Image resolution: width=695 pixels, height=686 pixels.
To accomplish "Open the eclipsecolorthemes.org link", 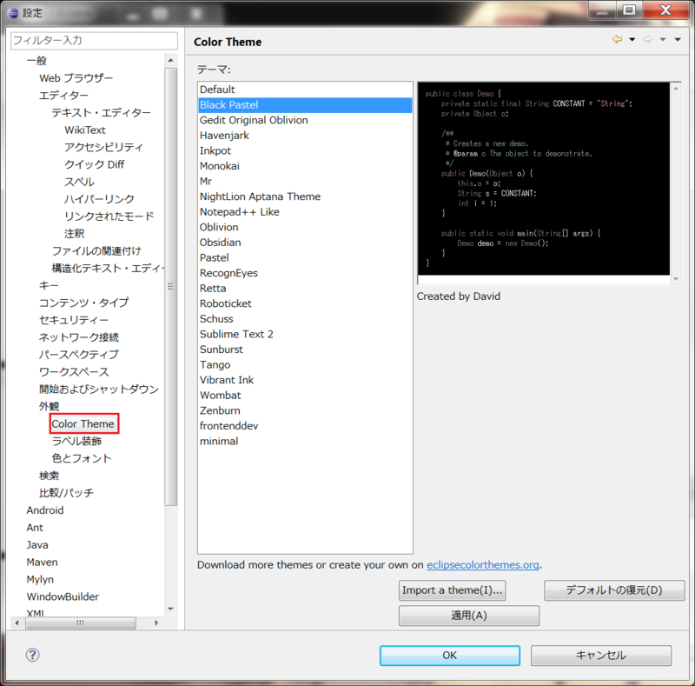I will [x=483, y=565].
